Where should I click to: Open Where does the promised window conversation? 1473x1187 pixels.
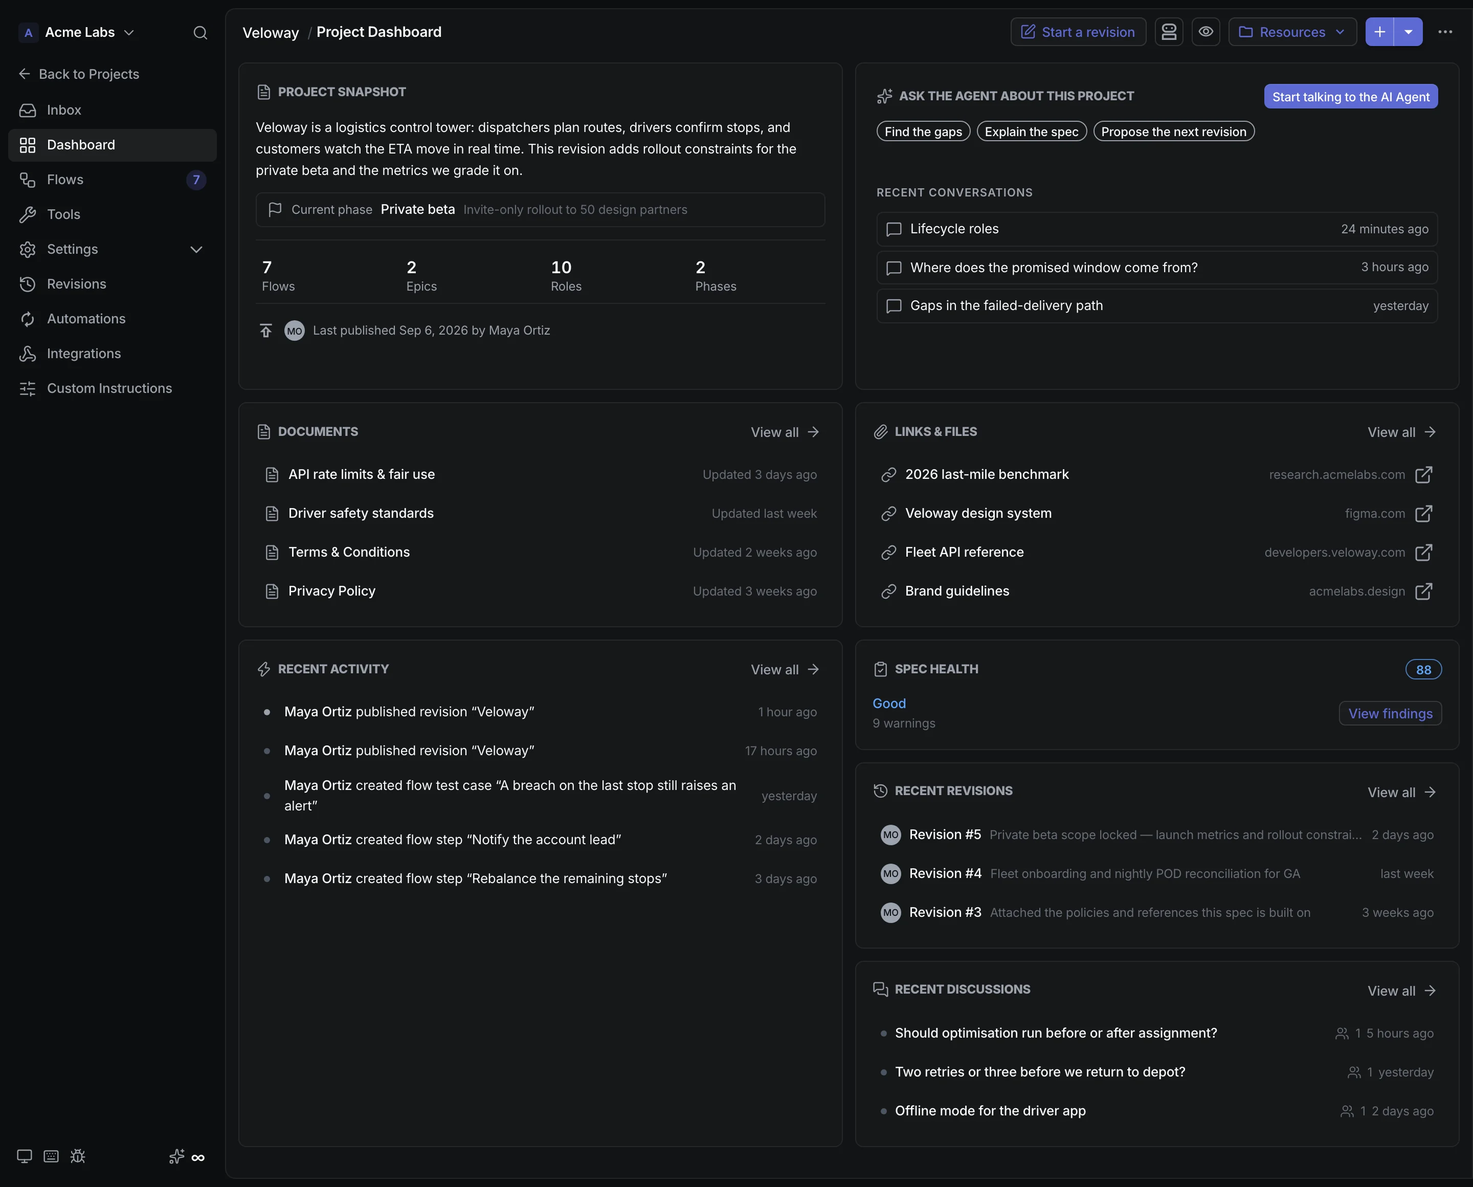click(x=1156, y=268)
